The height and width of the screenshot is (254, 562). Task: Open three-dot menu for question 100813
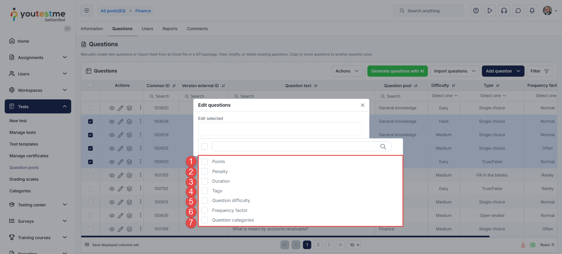140,202
